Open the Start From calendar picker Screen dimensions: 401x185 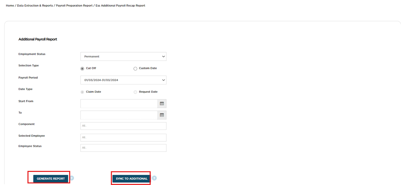pyautogui.click(x=162, y=104)
